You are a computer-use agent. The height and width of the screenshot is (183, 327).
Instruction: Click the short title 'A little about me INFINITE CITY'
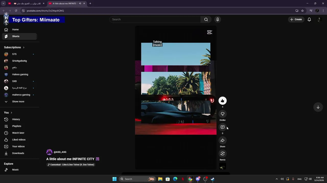click(x=70, y=159)
